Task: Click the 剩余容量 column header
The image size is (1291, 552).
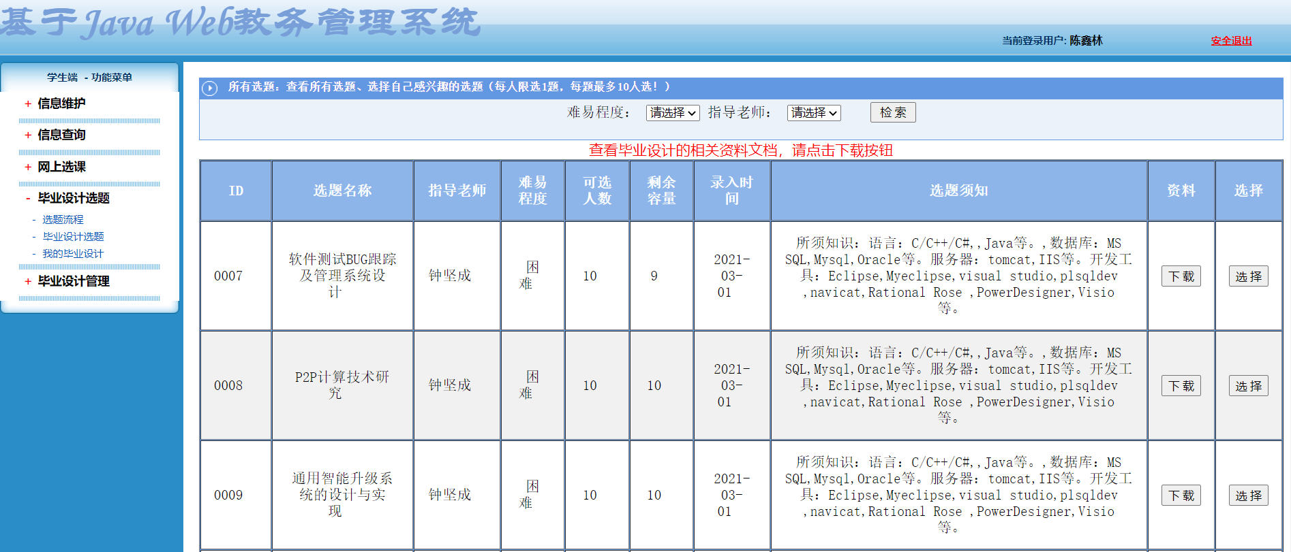Action: point(662,191)
